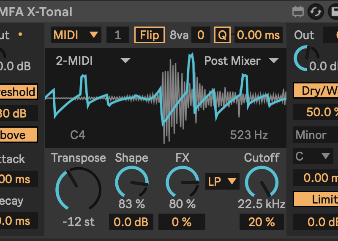The width and height of the screenshot is (338, 241).
Task: Click the FX amount knob
Action: tap(182, 182)
